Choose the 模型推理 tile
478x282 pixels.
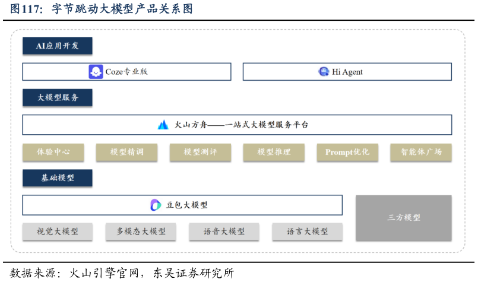pos(274,152)
